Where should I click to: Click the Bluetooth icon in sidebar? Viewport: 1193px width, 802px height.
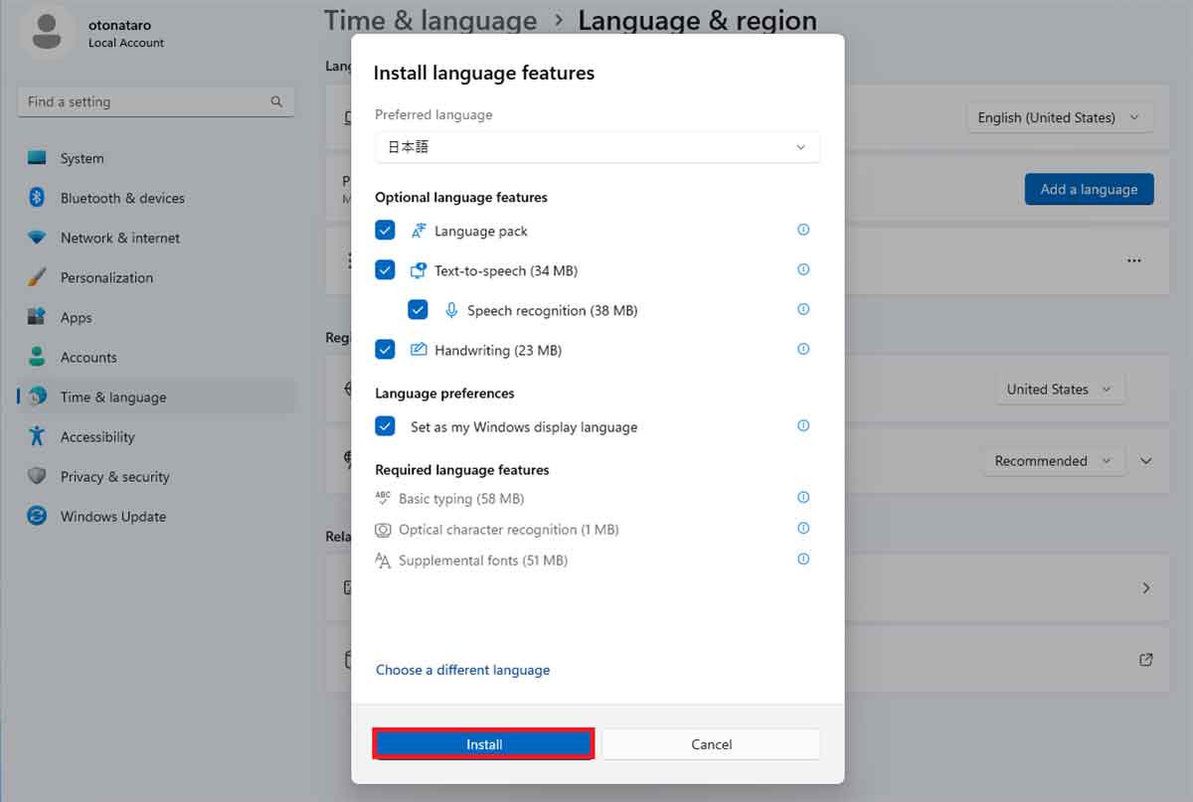[38, 198]
